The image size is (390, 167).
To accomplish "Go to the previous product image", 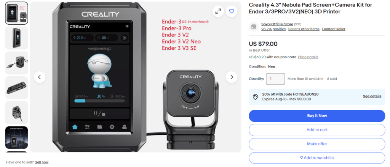I will coord(39,77).
